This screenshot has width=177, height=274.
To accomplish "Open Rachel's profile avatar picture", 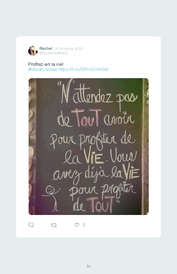I will click(33, 51).
